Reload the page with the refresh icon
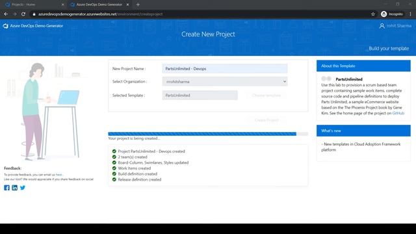416x234 pixels. (23, 14)
